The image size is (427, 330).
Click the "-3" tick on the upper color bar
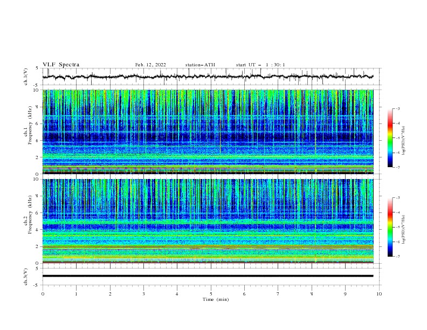(x=398, y=108)
